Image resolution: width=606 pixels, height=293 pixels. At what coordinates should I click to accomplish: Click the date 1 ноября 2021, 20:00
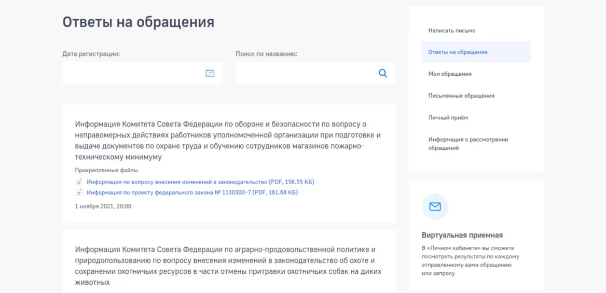click(x=103, y=206)
